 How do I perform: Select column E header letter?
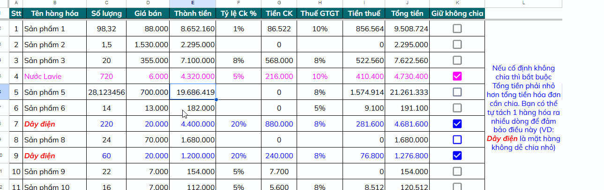192,3
